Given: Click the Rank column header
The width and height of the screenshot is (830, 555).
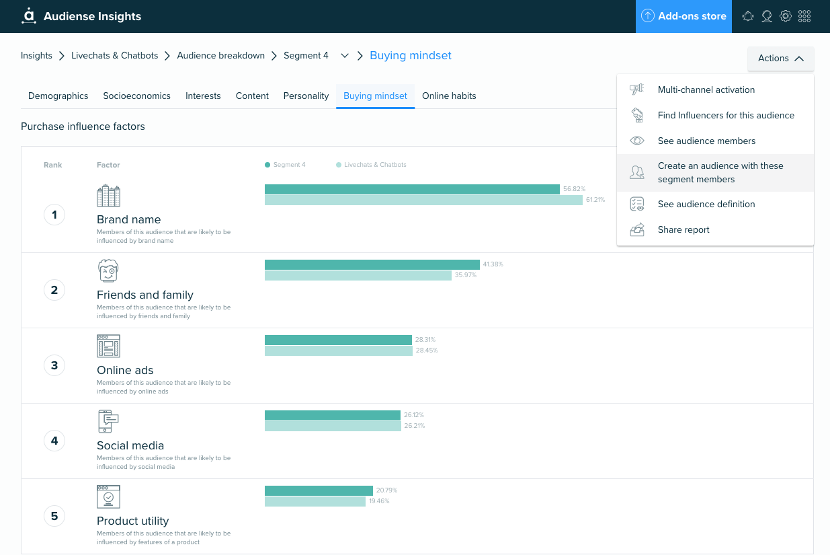Looking at the screenshot, I should (x=52, y=165).
